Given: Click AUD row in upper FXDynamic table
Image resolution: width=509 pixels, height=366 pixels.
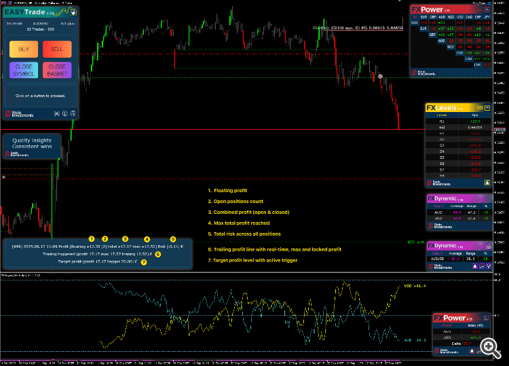Looking at the screenshot, I should coord(459,213).
